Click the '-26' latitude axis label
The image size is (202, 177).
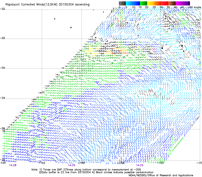point(2,98)
